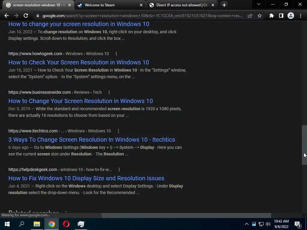Click the forward navigation arrow

click(16, 16)
